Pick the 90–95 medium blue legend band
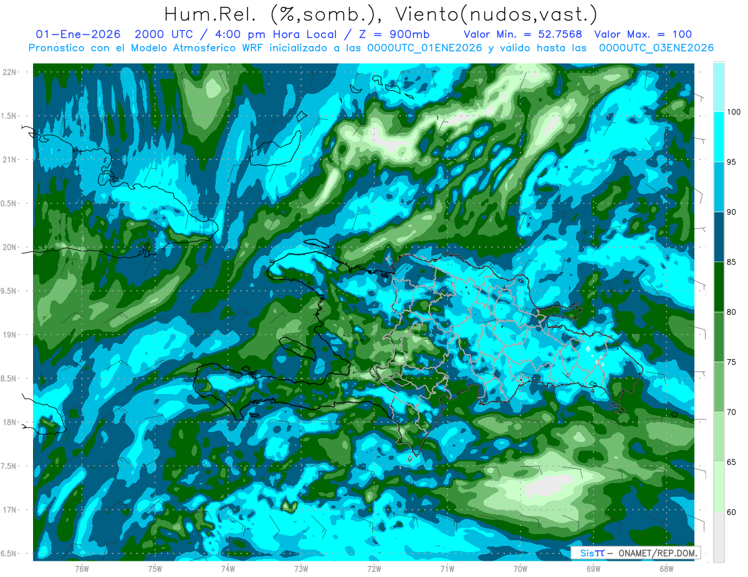748x577 pixels. point(719,187)
